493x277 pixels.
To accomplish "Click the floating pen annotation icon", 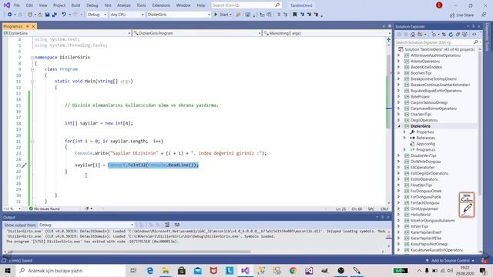I will 467,205.
